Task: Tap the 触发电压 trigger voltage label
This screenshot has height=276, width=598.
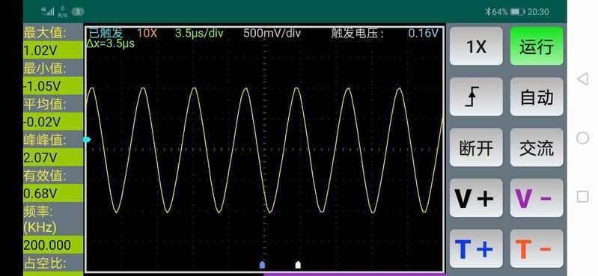Action: (357, 33)
